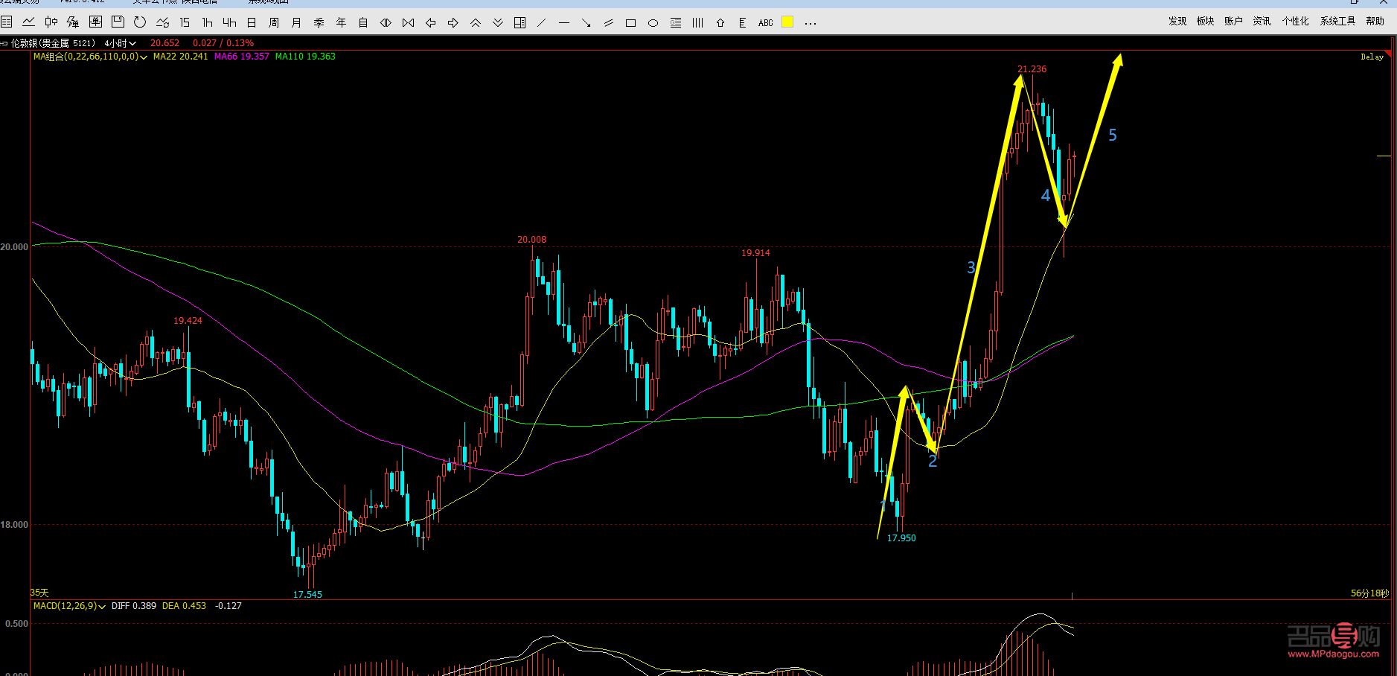1397x676 pixels.
Task: Select the vertical period lines tool
Action: pyautogui.click(x=698, y=22)
